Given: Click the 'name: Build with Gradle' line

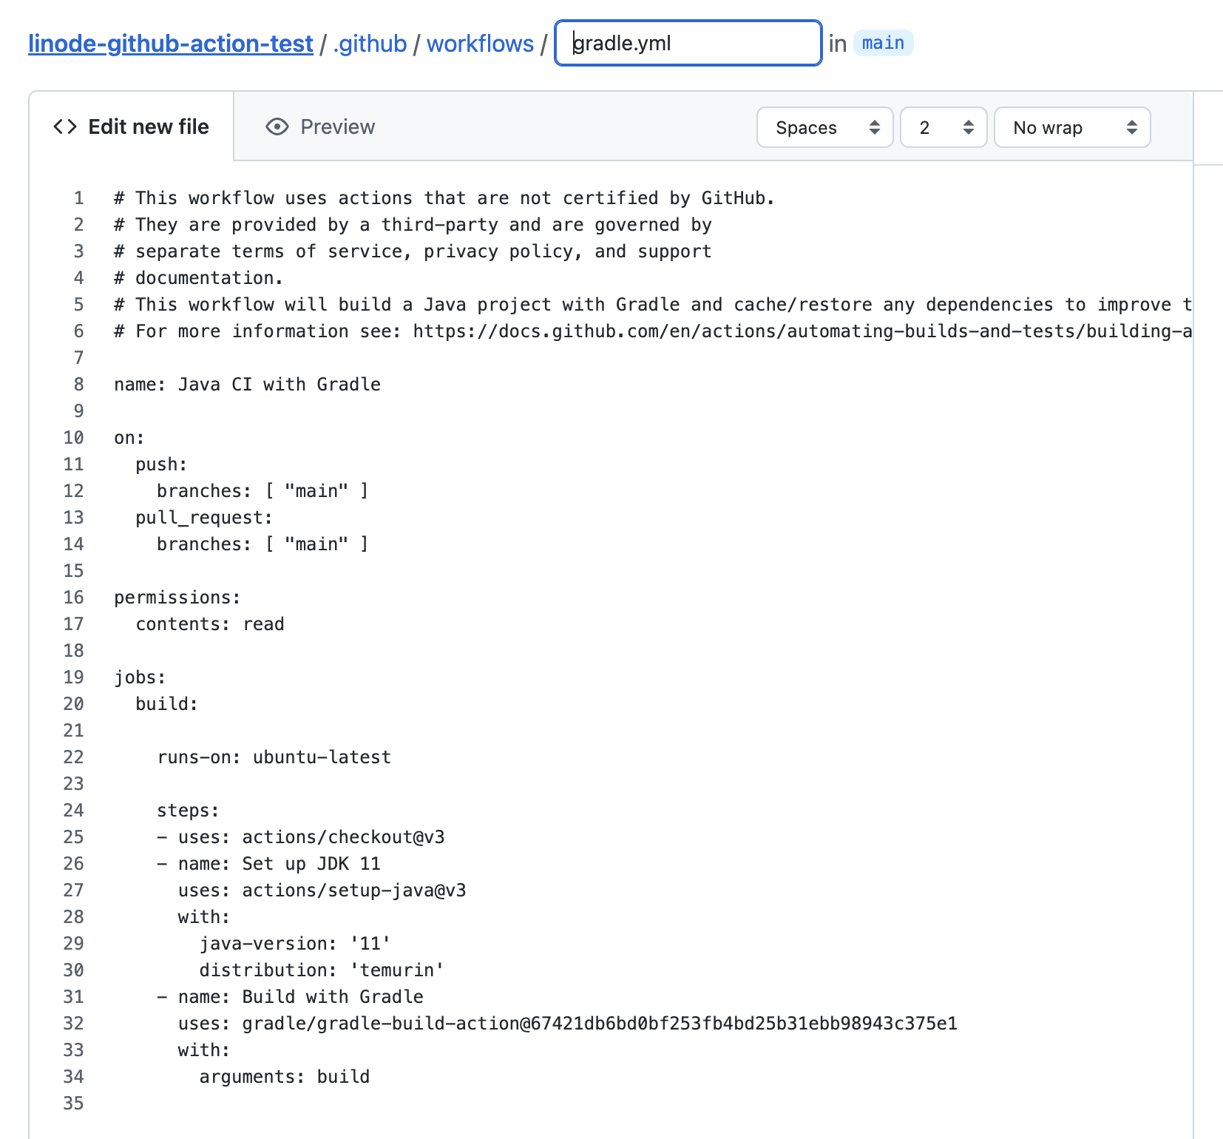Looking at the screenshot, I should tap(290, 997).
